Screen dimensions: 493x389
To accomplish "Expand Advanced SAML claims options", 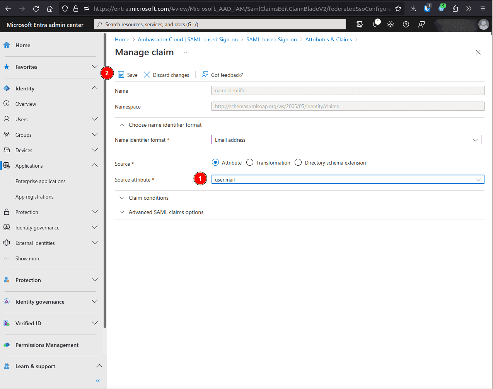I will point(161,212).
